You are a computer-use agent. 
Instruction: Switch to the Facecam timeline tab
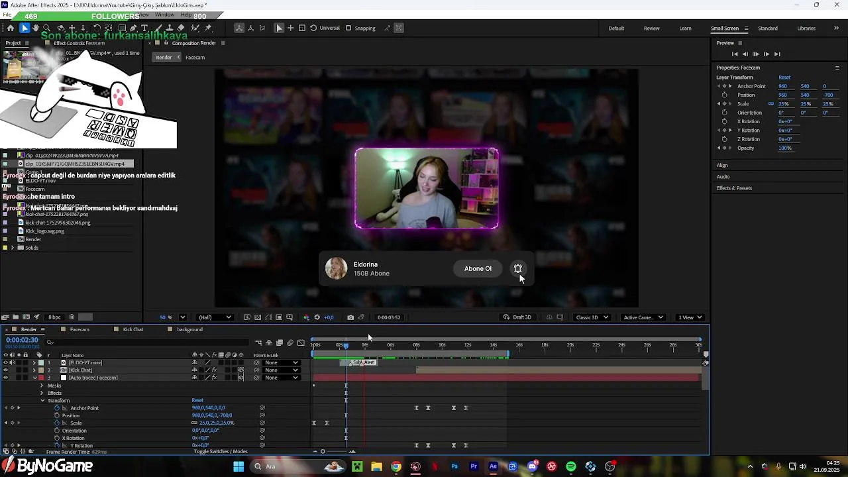pyautogui.click(x=79, y=329)
